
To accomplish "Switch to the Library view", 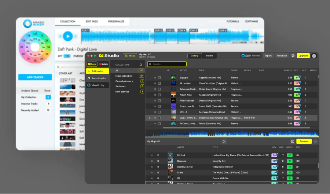I will point(194,56).
